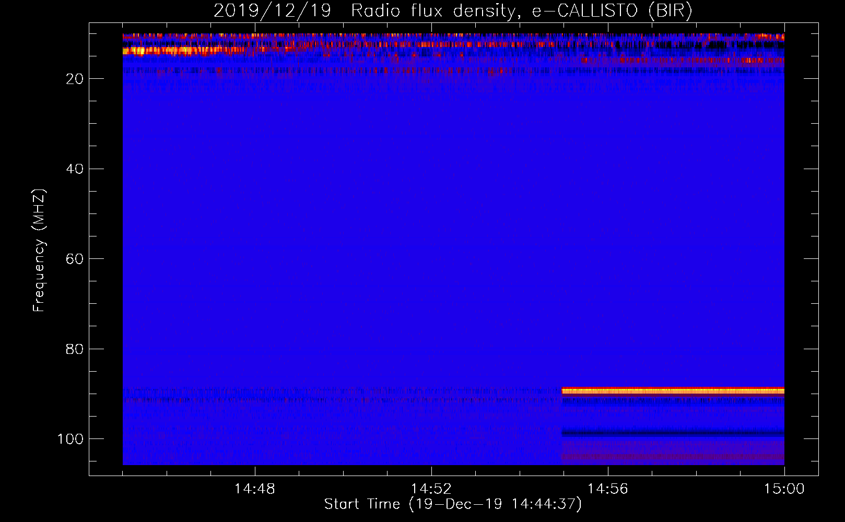Image resolution: width=845 pixels, height=522 pixels.
Task: Click the '14:48' time tick label
Action: click(x=254, y=489)
